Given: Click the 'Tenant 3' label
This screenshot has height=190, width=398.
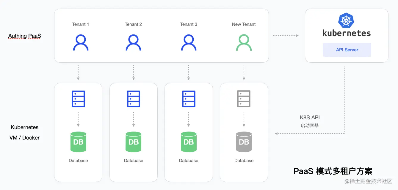Looking at the screenshot, I should click(x=189, y=24).
